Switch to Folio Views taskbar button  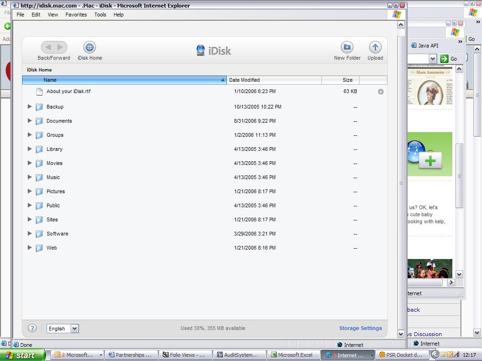tap(185, 355)
